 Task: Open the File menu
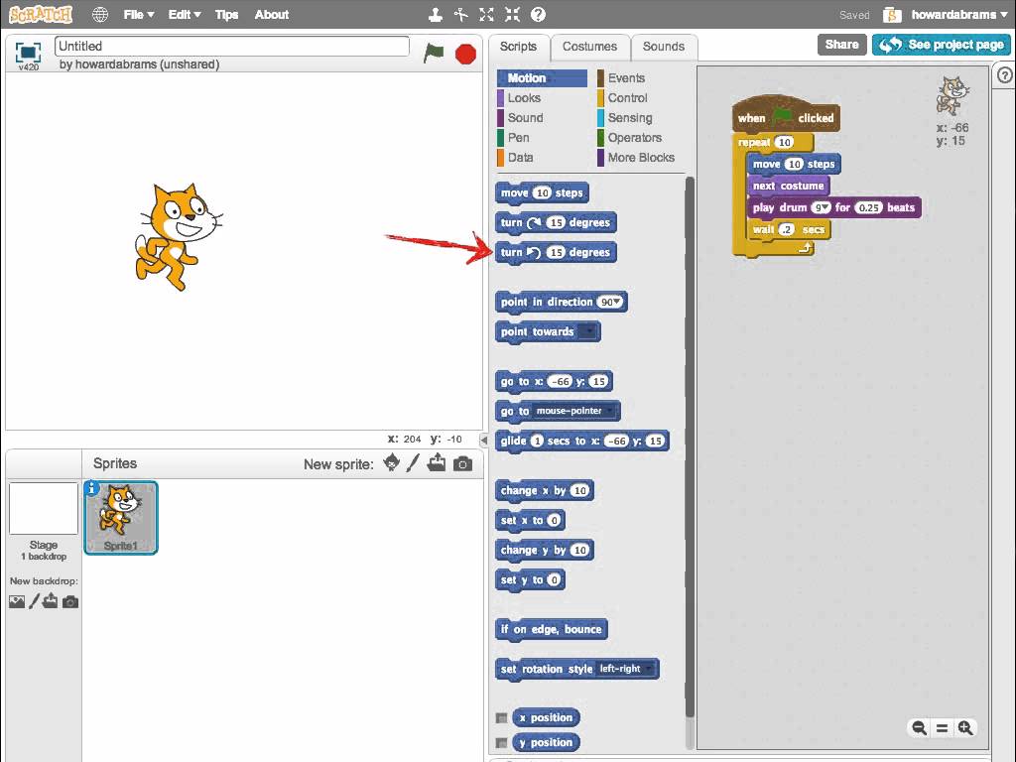click(139, 14)
